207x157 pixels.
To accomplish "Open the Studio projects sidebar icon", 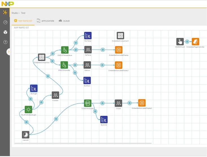I will 5,12.
